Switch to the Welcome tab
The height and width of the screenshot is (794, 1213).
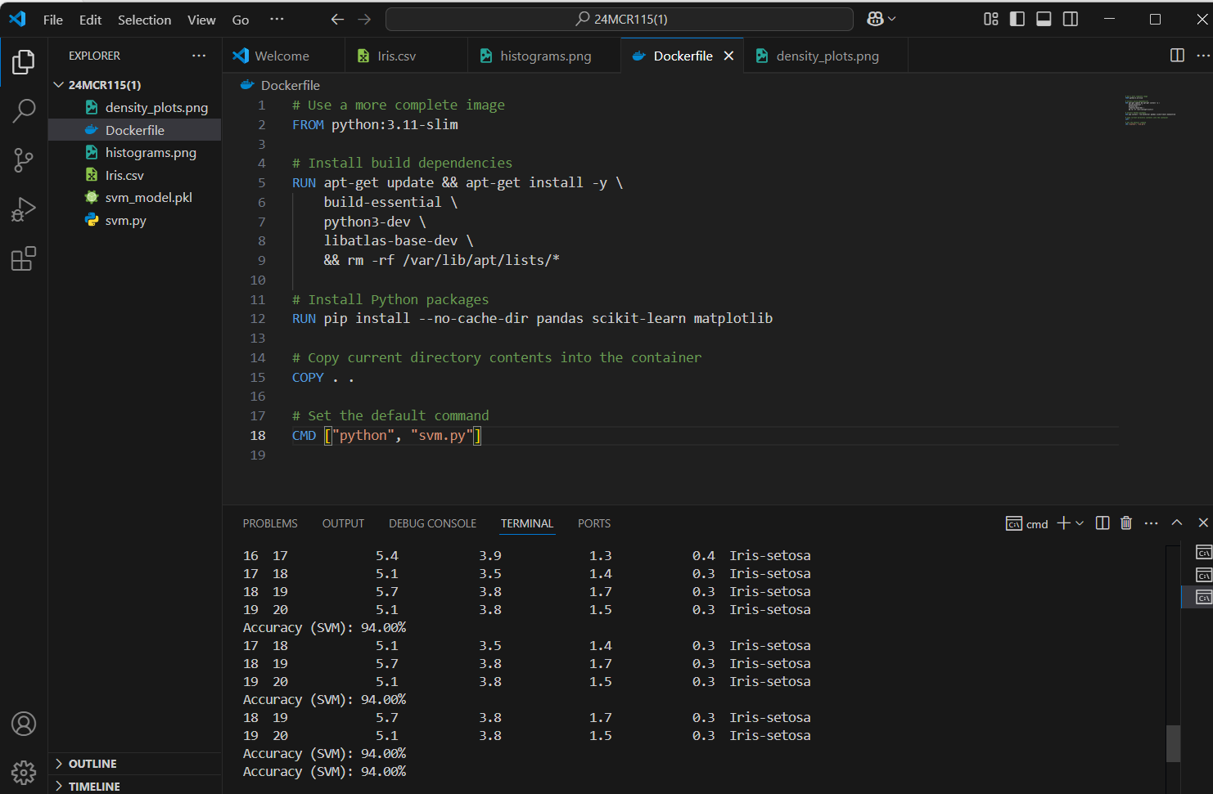click(283, 56)
